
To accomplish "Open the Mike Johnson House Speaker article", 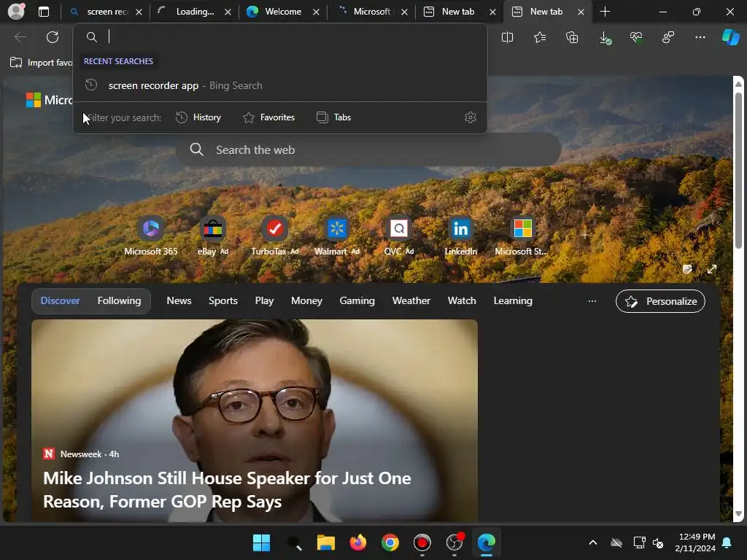I will pos(255,421).
